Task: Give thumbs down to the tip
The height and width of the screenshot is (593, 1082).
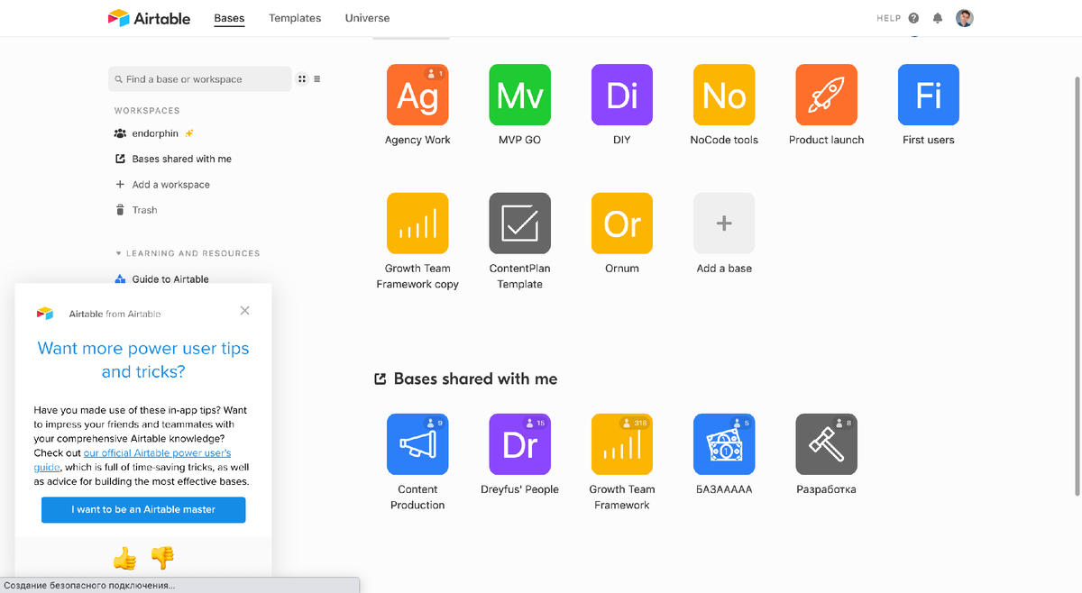Action: pyautogui.click(x=162, y=559)
